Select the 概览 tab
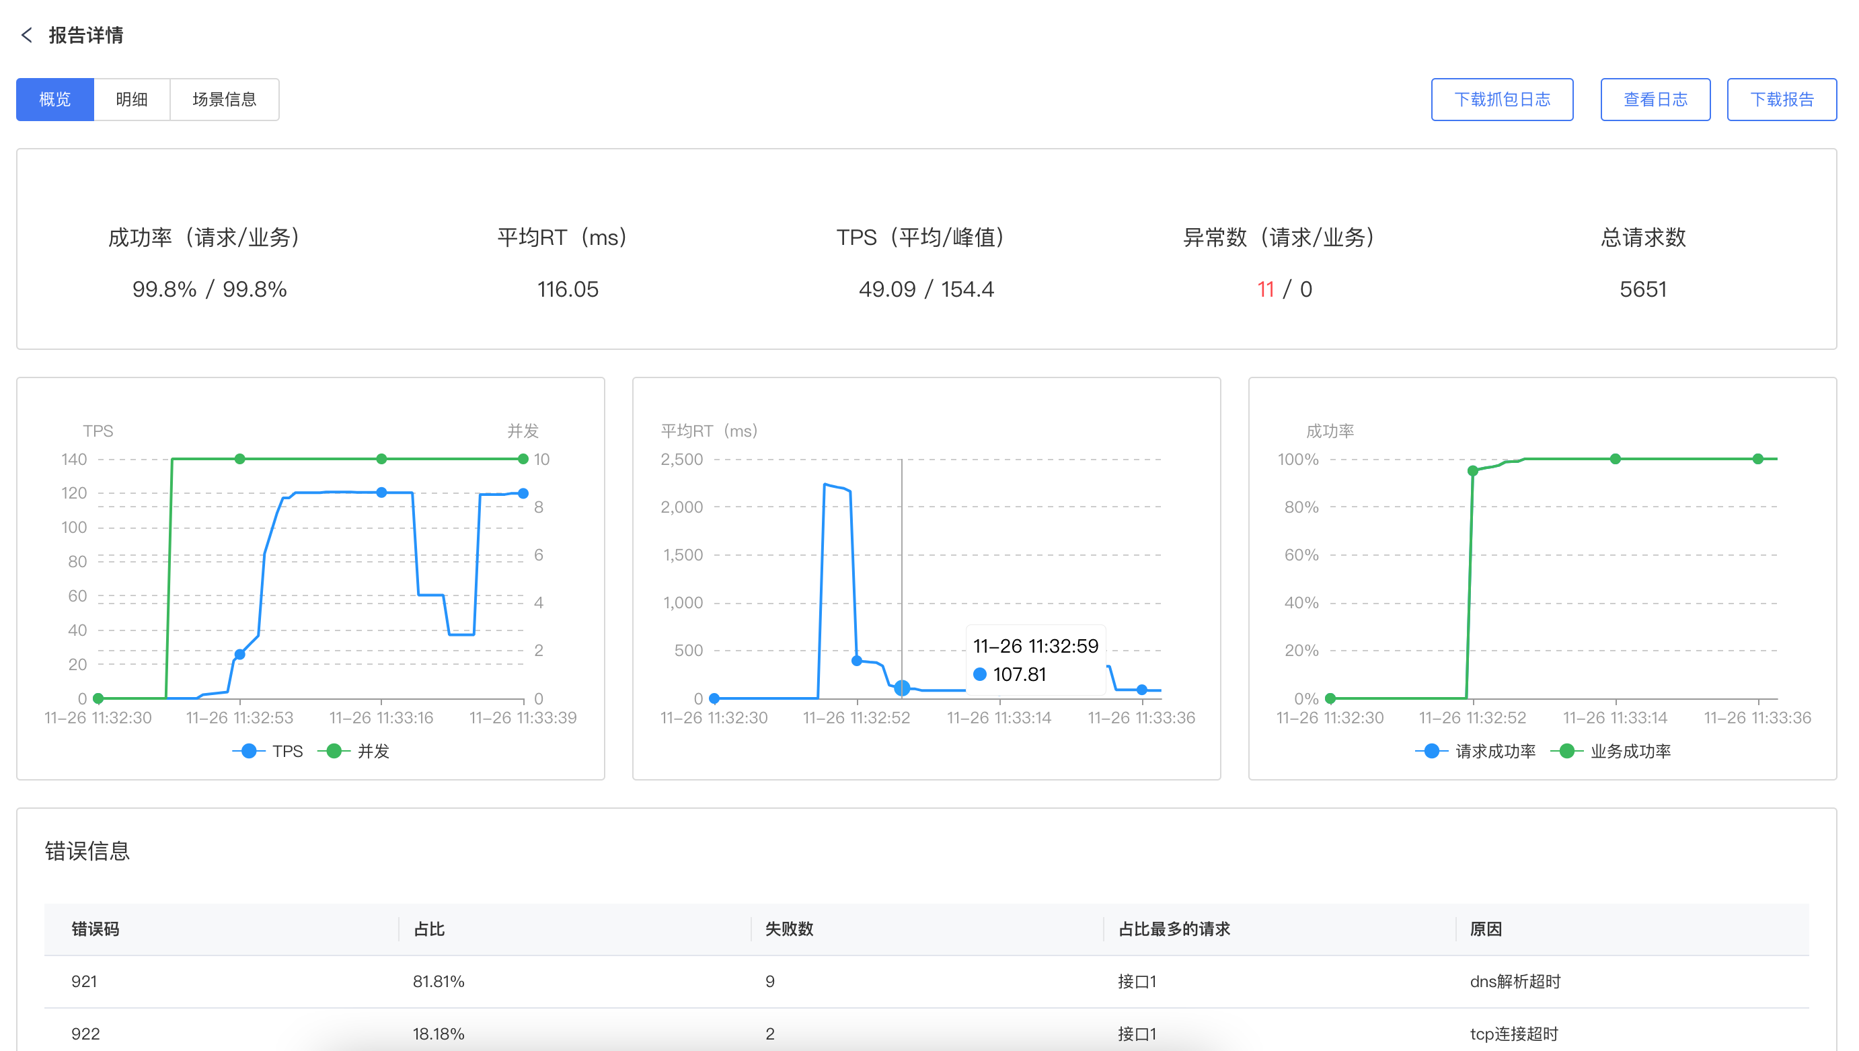Image resolution: width=1859 pixels, height=1051 pixels. [55, 100]
